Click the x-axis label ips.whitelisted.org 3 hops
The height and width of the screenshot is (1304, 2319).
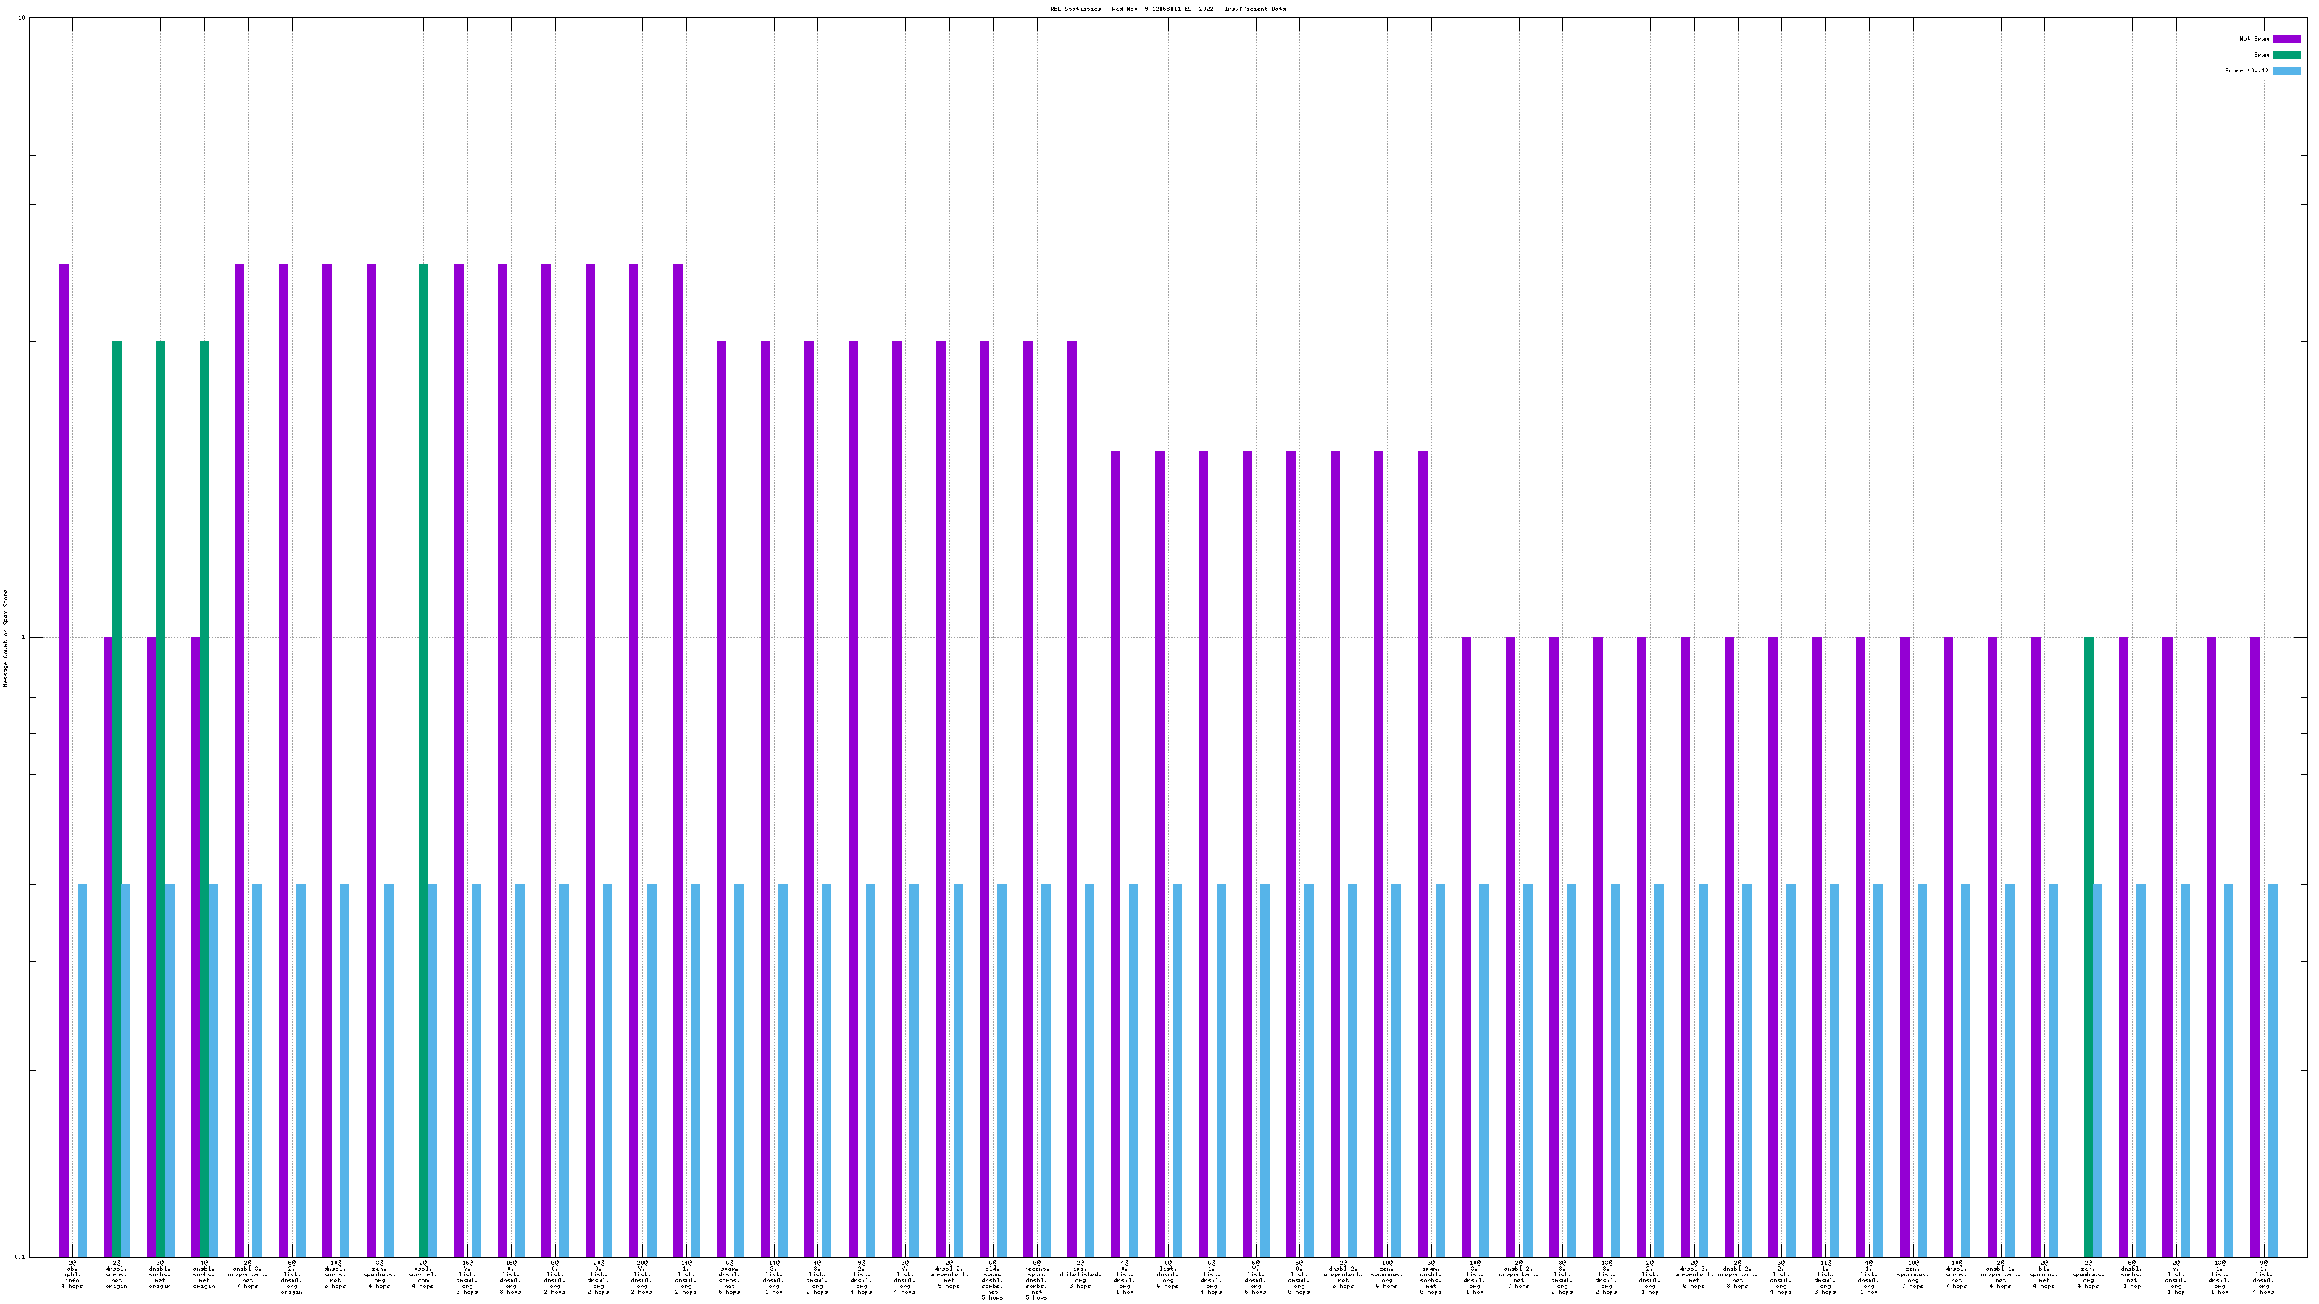[x=1081, y=1274]
